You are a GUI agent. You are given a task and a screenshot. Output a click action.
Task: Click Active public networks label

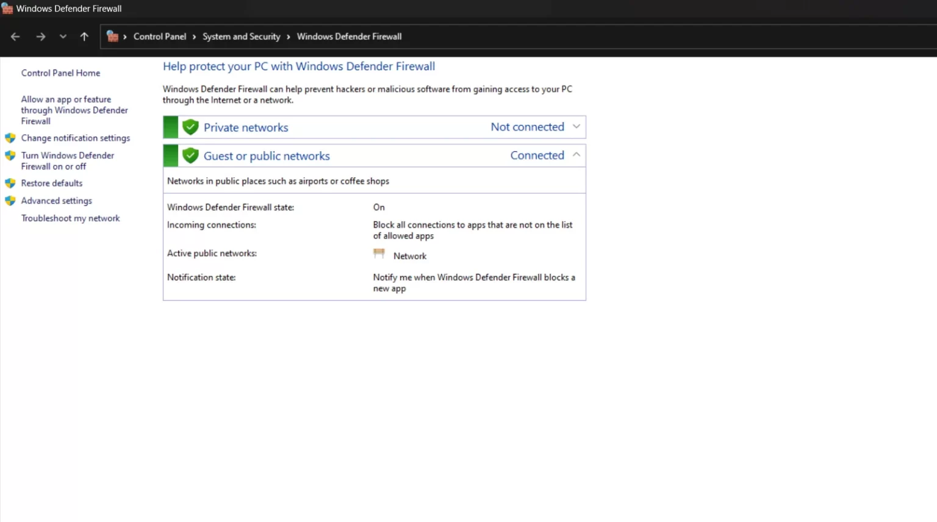point(212,254)
